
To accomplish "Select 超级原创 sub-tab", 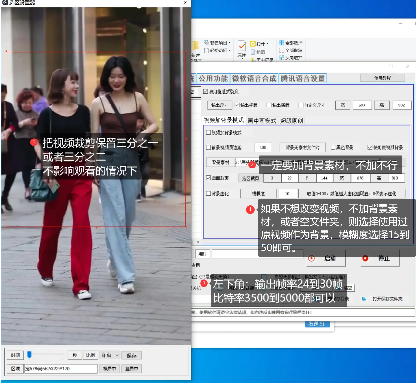I will [x=292, y=121].
